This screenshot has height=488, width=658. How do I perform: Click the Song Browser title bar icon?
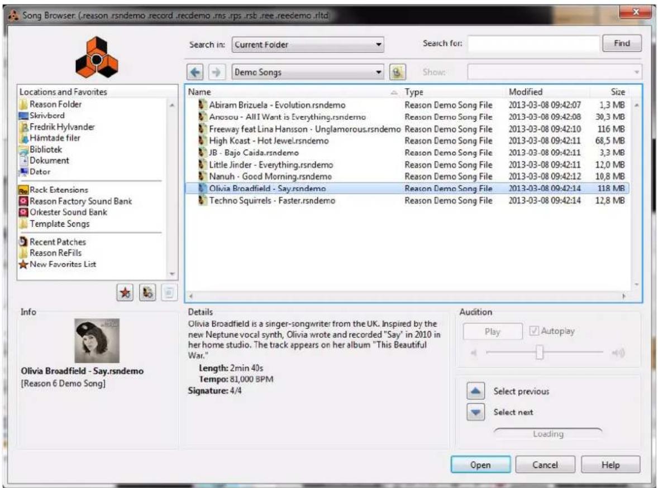click(14, 16)
